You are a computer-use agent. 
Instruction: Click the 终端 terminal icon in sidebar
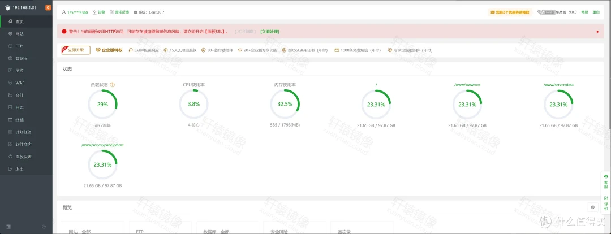click(x=10, y=119)
